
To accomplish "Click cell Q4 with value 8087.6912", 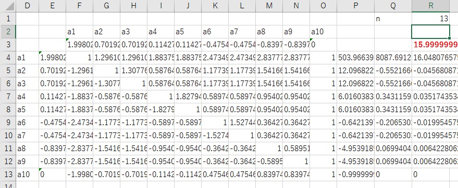I will (393, 58).
